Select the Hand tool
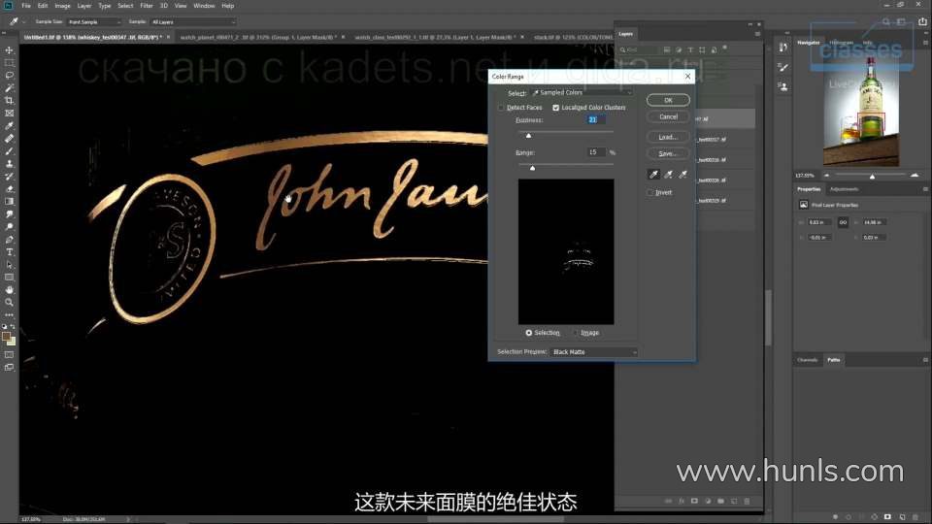Image resolution: width=932 pixels, height=524 pixels. [9, 290]
